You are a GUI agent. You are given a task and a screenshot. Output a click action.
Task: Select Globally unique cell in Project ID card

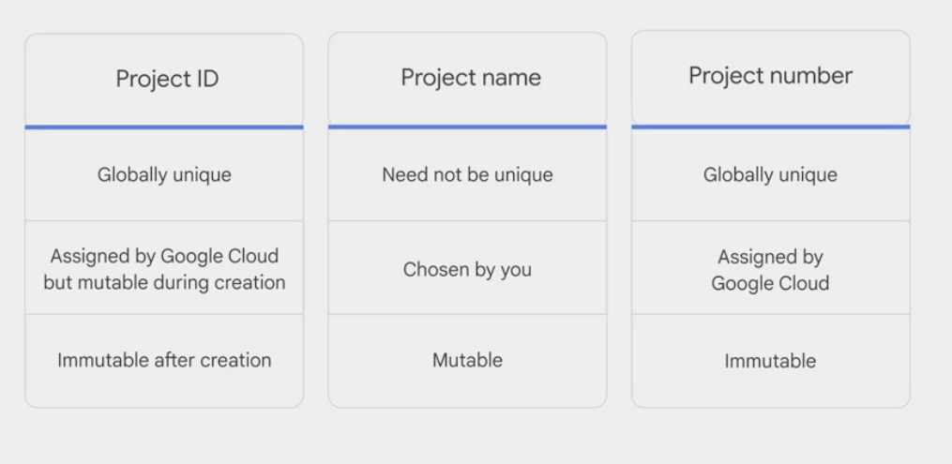click(164, 175)
